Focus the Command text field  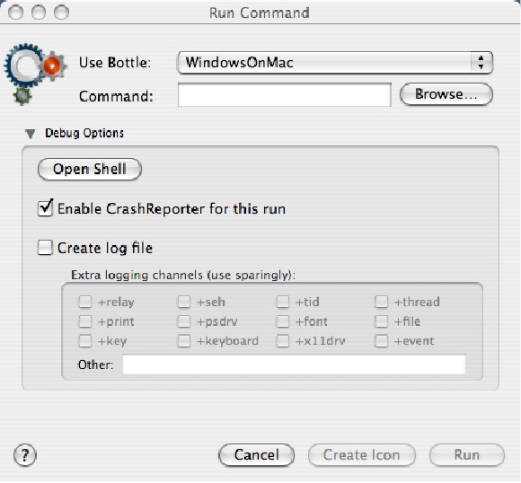284,95
